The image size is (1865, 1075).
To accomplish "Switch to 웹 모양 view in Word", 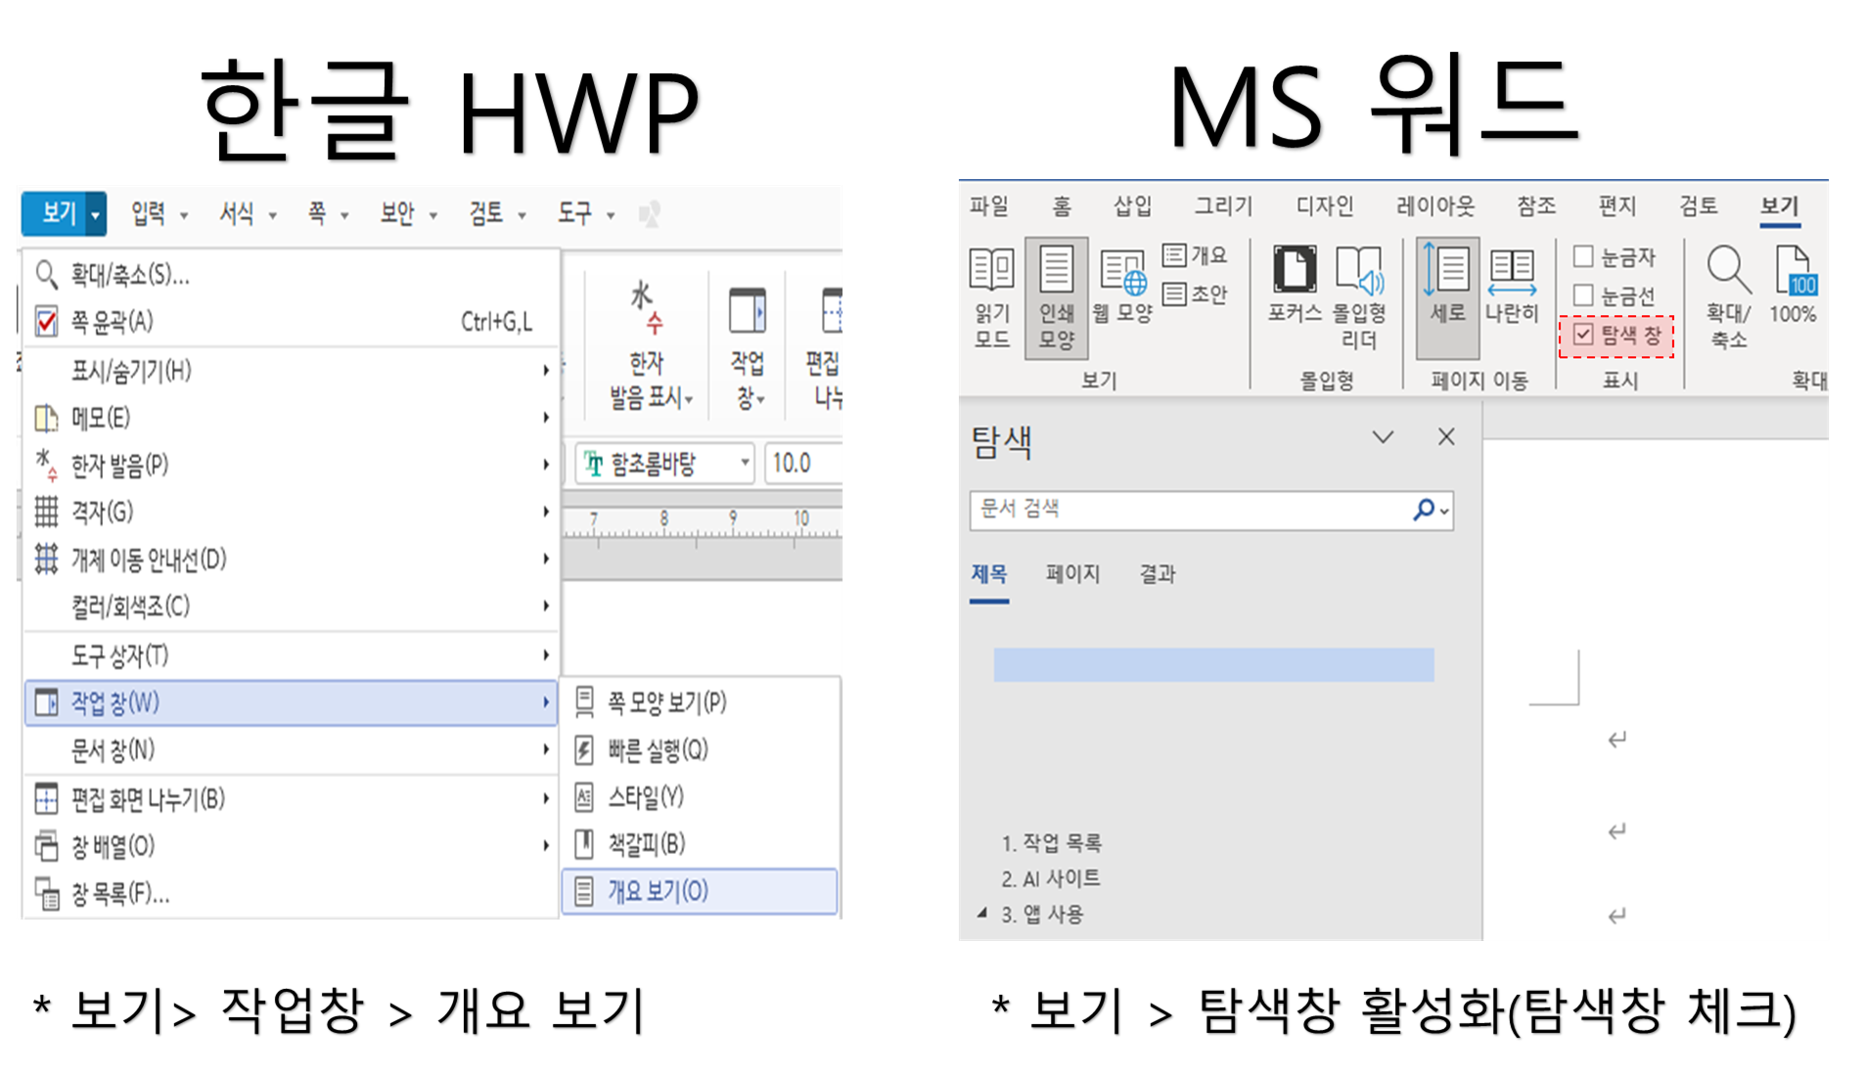I will point(1122,288).
